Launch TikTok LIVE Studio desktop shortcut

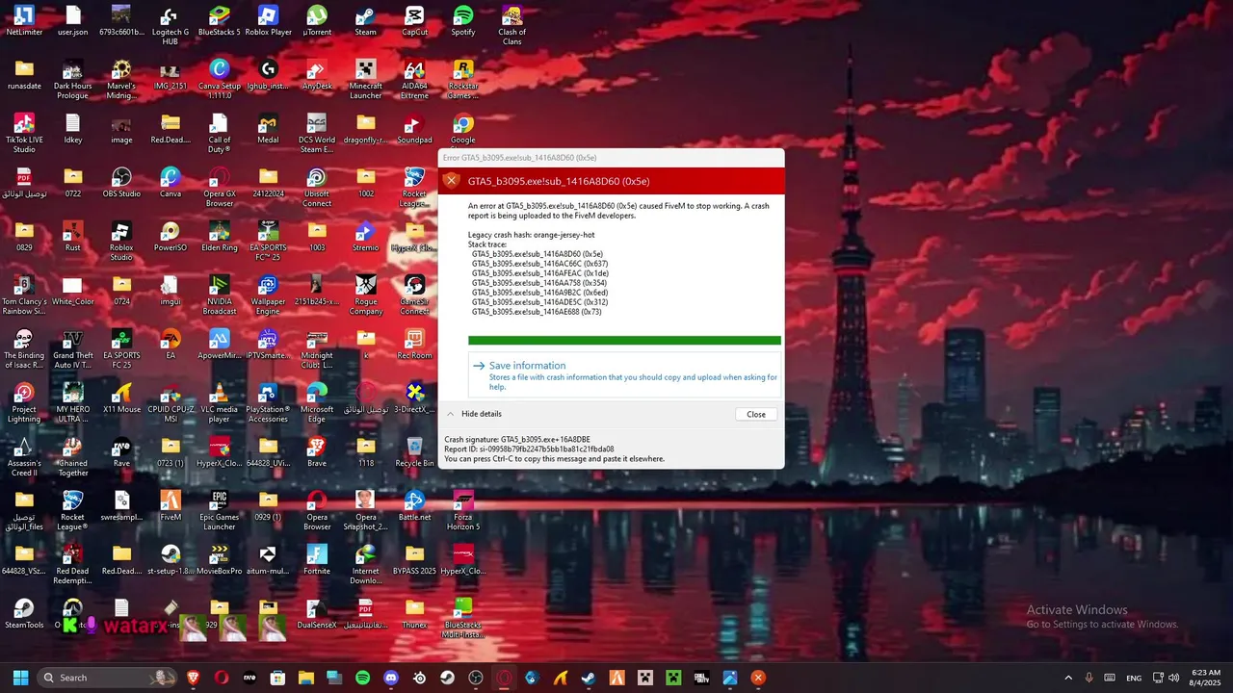pos(24,133)
